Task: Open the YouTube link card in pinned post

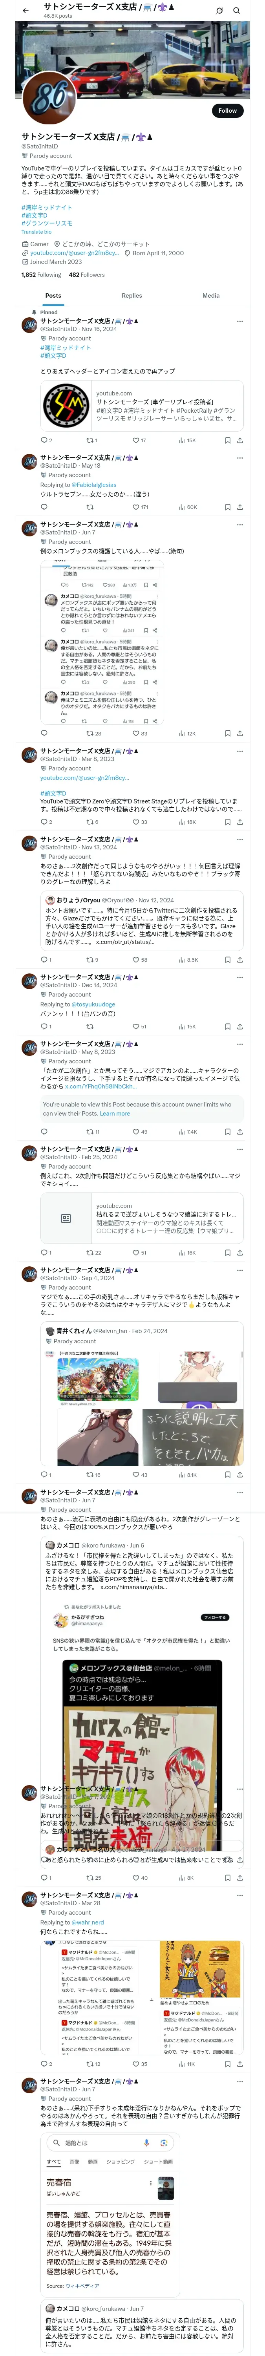Action: [x=142, y=406]
